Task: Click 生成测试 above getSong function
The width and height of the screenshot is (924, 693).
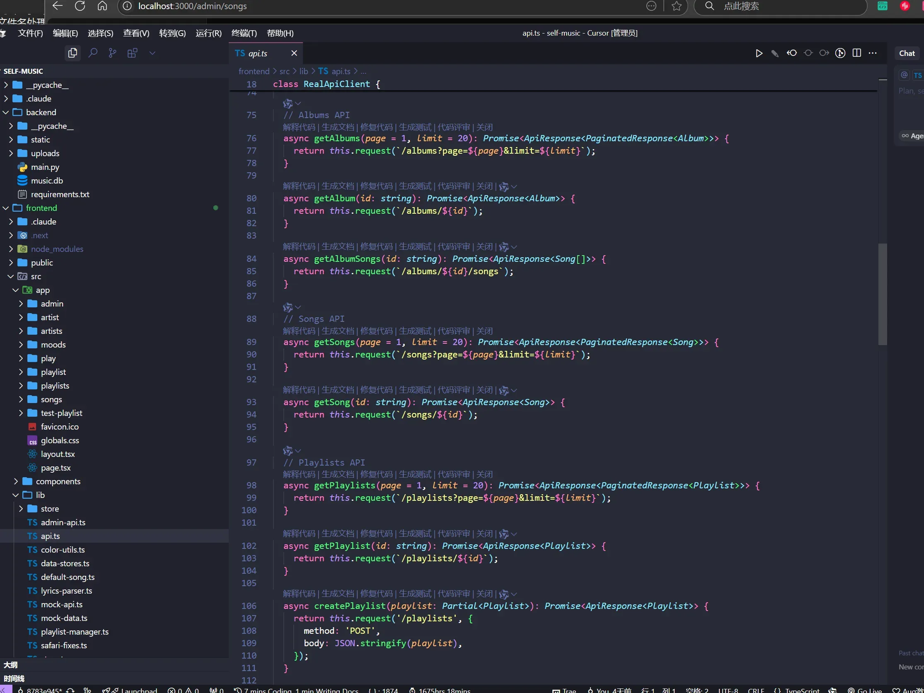Action: pyautogui.click(x=415, y=390)
